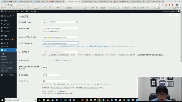
Task: Switch to the YouTube browser tab
Action: coord(57,2)
